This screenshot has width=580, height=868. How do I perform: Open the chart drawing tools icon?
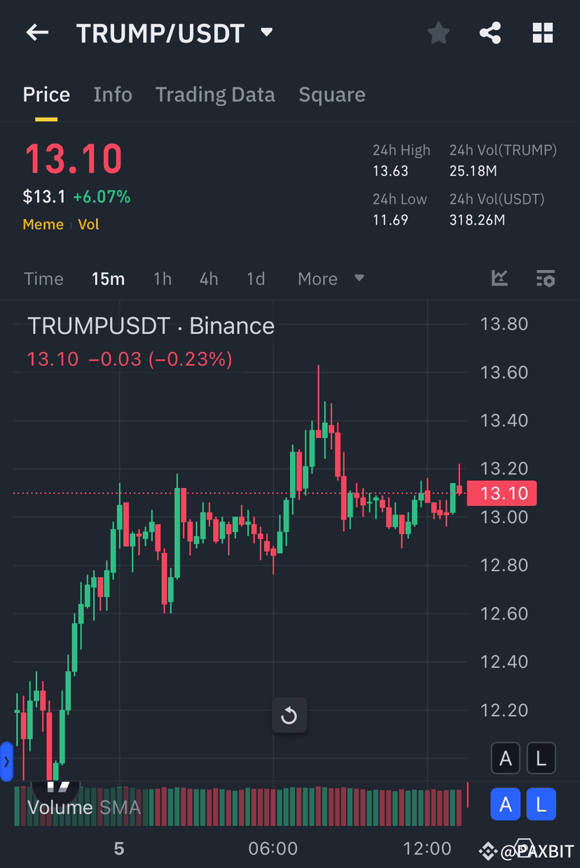[x=499, y=278]
